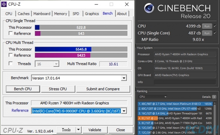The image size is (220, 135).
Task: Select ranking row AMD Ryzen Threadripper
Action: pyautogui.click(x=175, y=113)
